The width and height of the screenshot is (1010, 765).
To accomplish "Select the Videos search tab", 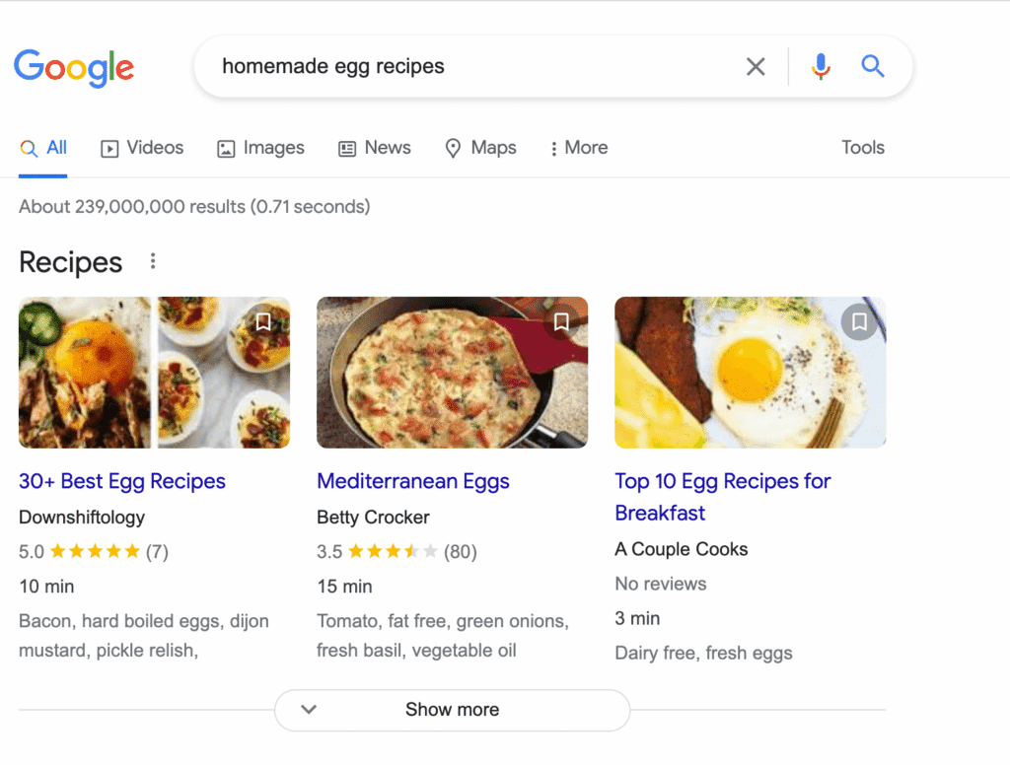I will click(x=141, y=147).
